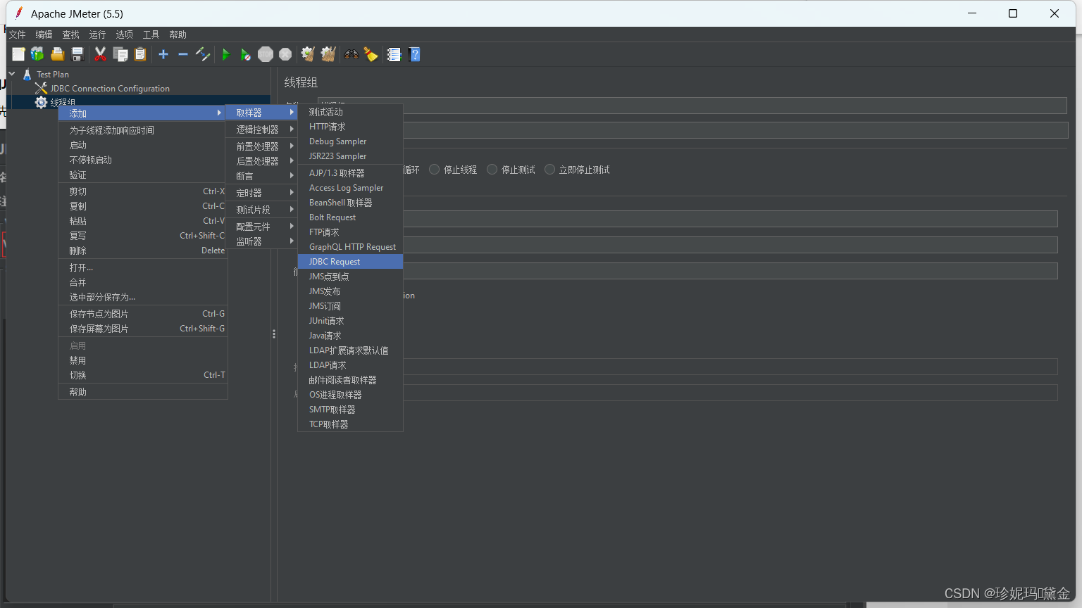
Task: Start the test with green play icon
Action: coord(226,54)
